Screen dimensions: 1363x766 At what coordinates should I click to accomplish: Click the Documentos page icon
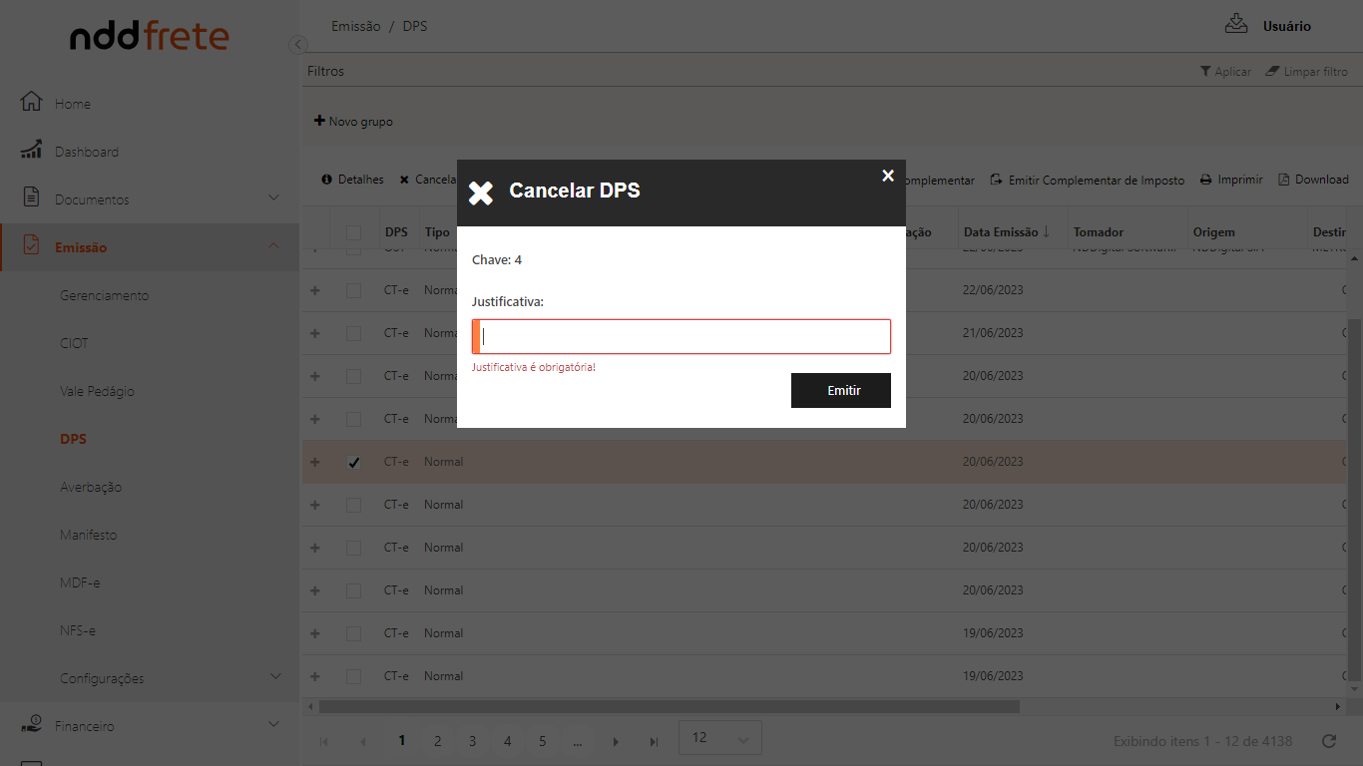point(31,197)
